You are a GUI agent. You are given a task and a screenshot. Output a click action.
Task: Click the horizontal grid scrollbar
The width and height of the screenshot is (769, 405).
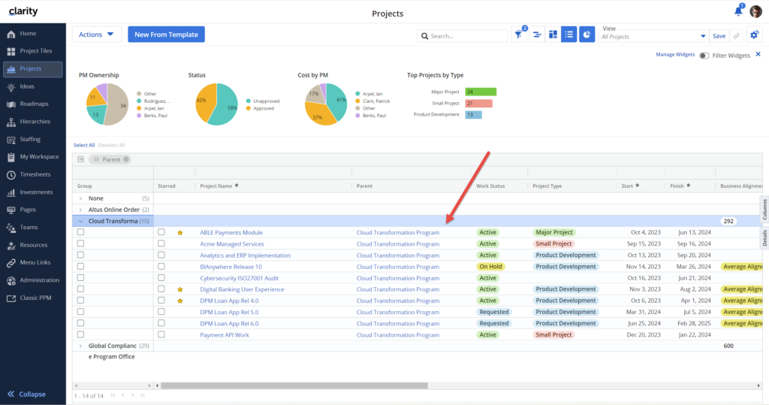point(294,386)
